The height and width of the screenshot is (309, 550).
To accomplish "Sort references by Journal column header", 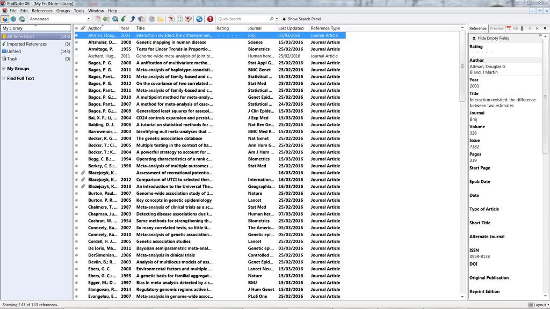I will click(260, 28).
